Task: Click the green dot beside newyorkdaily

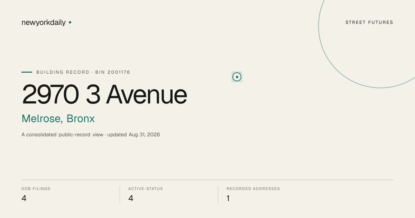Action: coord(70,22)
